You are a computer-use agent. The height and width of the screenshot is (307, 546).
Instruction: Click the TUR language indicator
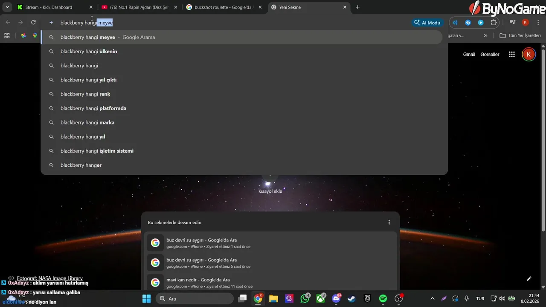click(480, 298)
